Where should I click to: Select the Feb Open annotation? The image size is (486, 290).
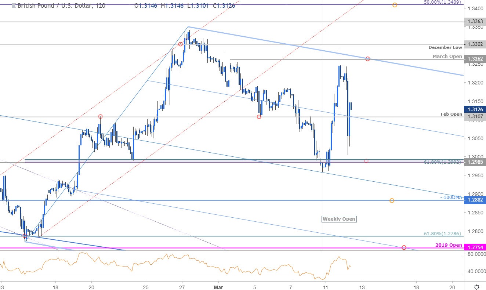pyautogui.click(x=451, y=114)
